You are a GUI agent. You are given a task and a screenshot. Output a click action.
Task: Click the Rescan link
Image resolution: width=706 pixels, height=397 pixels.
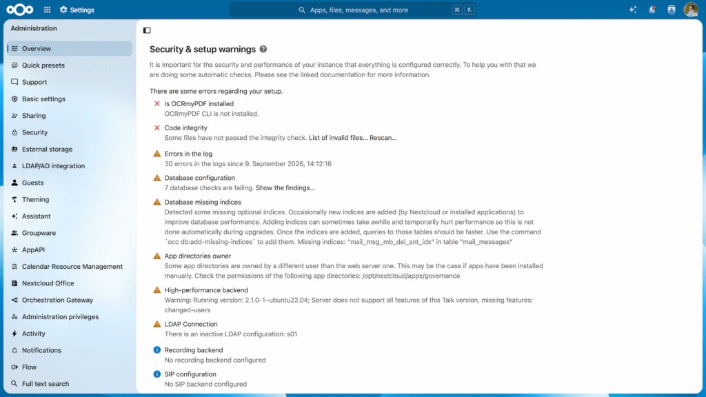coord(383,138)
